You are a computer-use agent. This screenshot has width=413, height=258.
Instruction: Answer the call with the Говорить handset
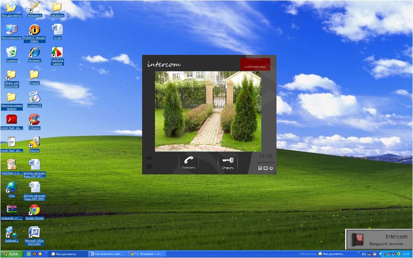tap(189, 162)
